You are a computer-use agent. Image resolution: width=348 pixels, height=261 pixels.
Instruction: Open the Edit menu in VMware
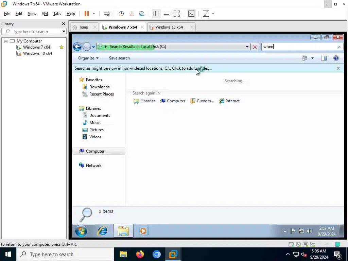pyautogui.click(x=19, y=14)
